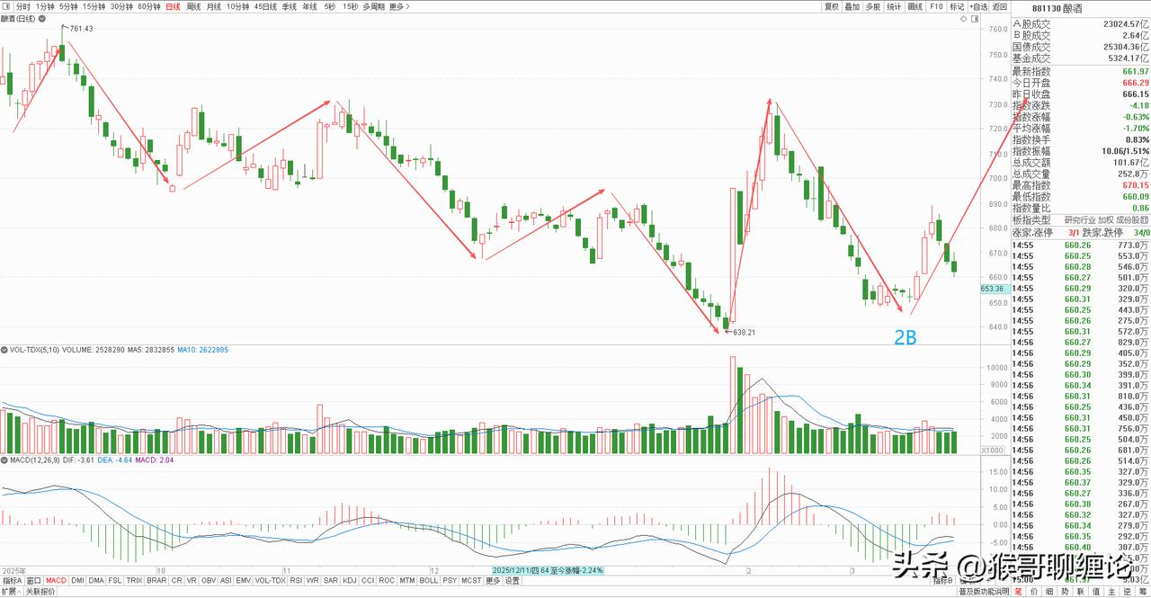Open the 统计 statistics tool
This screenshot has width=1151, height=598.
894,6
